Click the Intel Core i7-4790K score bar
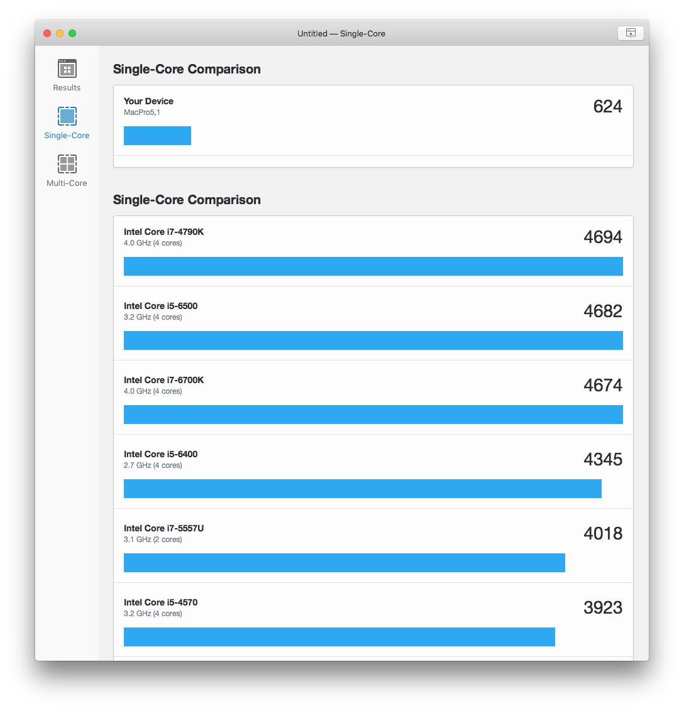This screenshot has width=684, height=711. (373, 266)
